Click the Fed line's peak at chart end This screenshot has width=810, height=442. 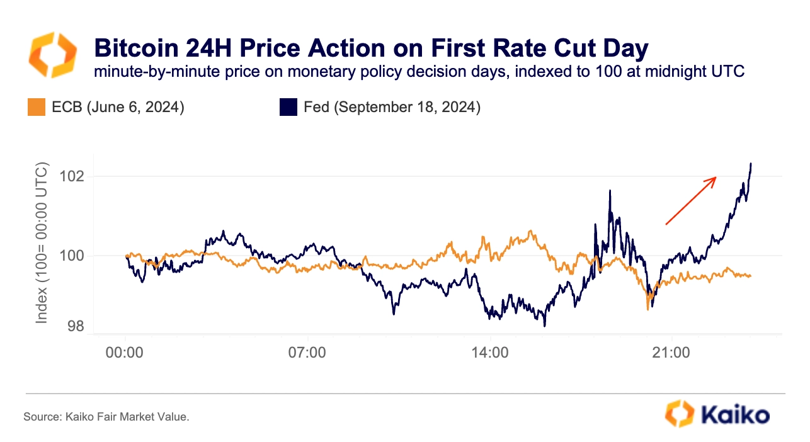pos(751,164)
